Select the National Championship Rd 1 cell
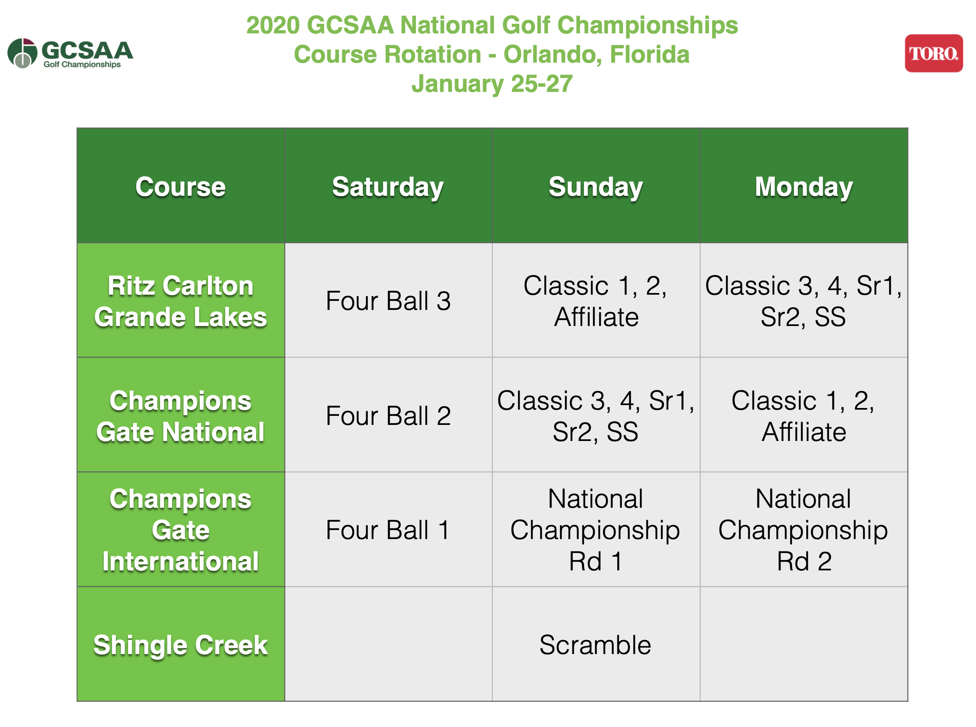Viewport: 976px width, 727px height. (595, 530)
